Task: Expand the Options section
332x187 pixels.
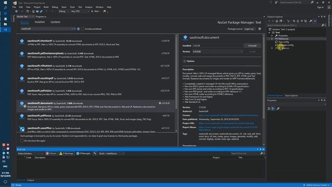Action: coord(185,61)
